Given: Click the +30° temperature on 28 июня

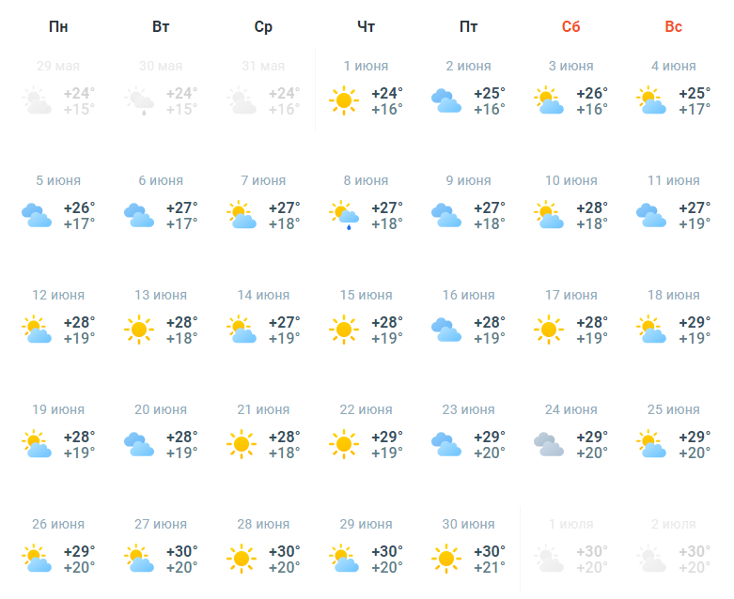Looking at the screenshot, I should pos(285,551).
